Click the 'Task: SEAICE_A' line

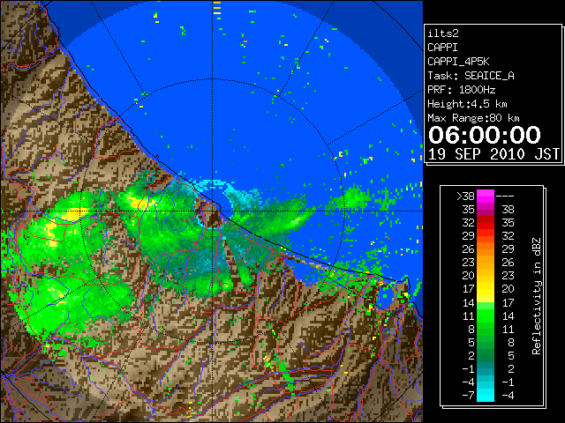tap(471, 76)
